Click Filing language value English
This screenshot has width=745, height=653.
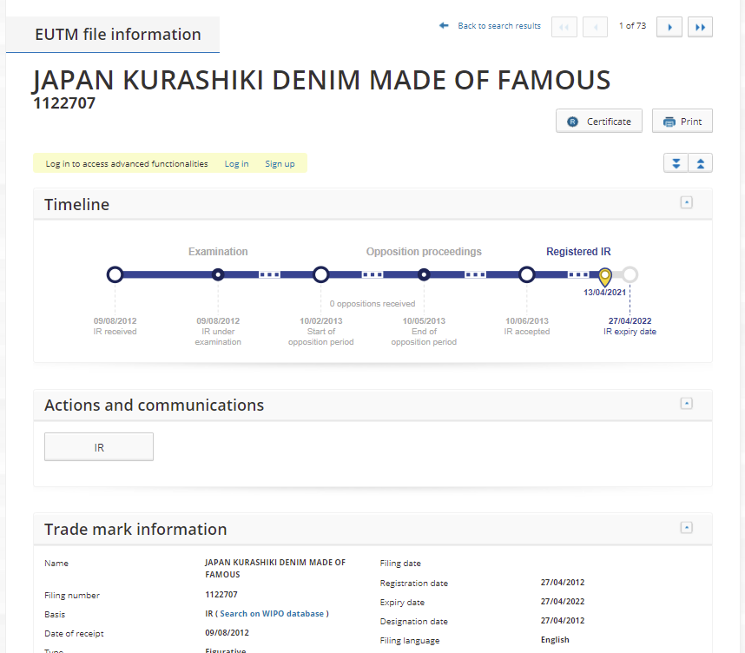[555, 640]
